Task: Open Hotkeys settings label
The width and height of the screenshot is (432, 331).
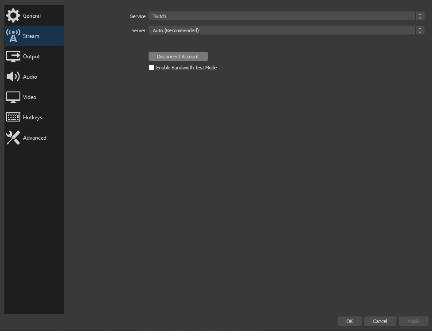Action: click(x=33, y=118)
